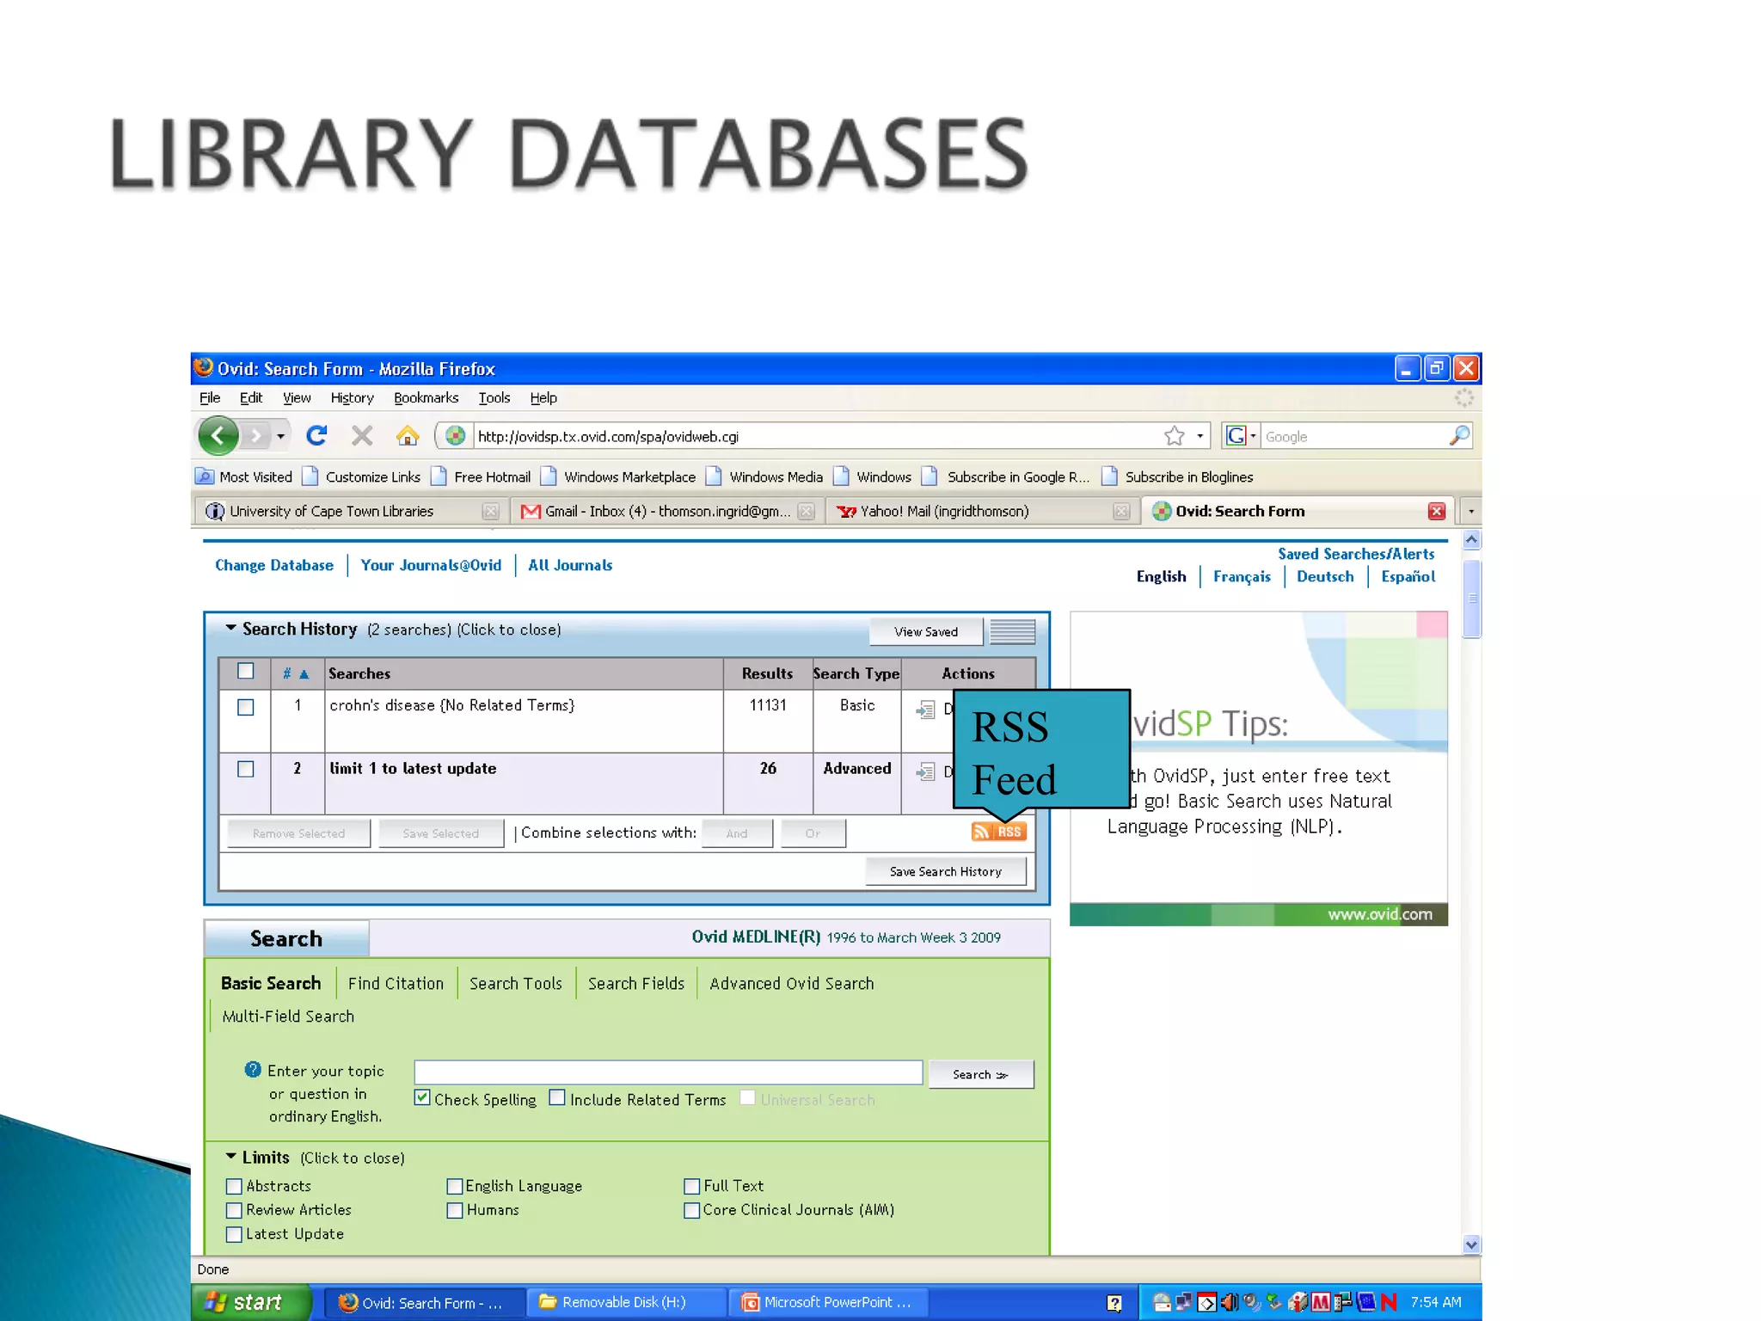Click the Windows Start button
This screenshot has width=1761, height=1321.
(250, 1302)
